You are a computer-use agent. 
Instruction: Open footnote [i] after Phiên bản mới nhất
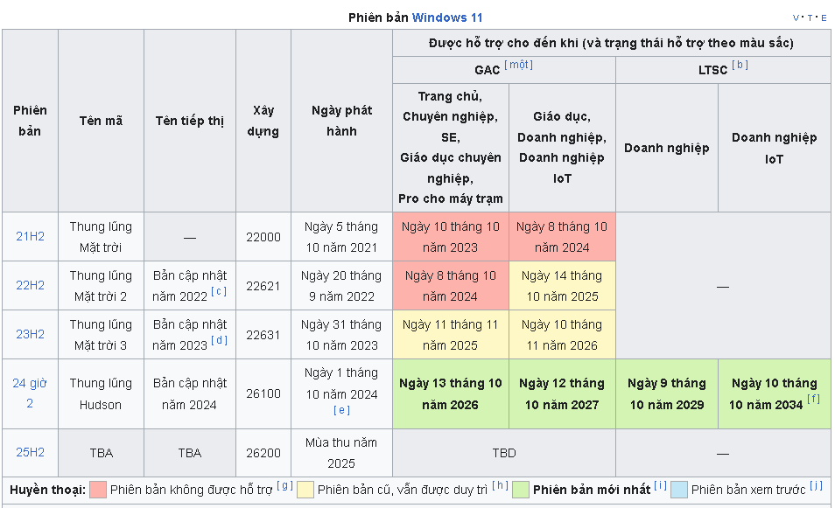click(660, 486)
